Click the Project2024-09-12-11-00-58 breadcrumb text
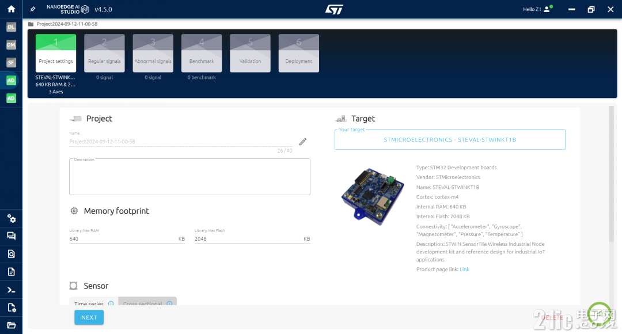Viewport: 622px width, 334px height. pos(67,24)
